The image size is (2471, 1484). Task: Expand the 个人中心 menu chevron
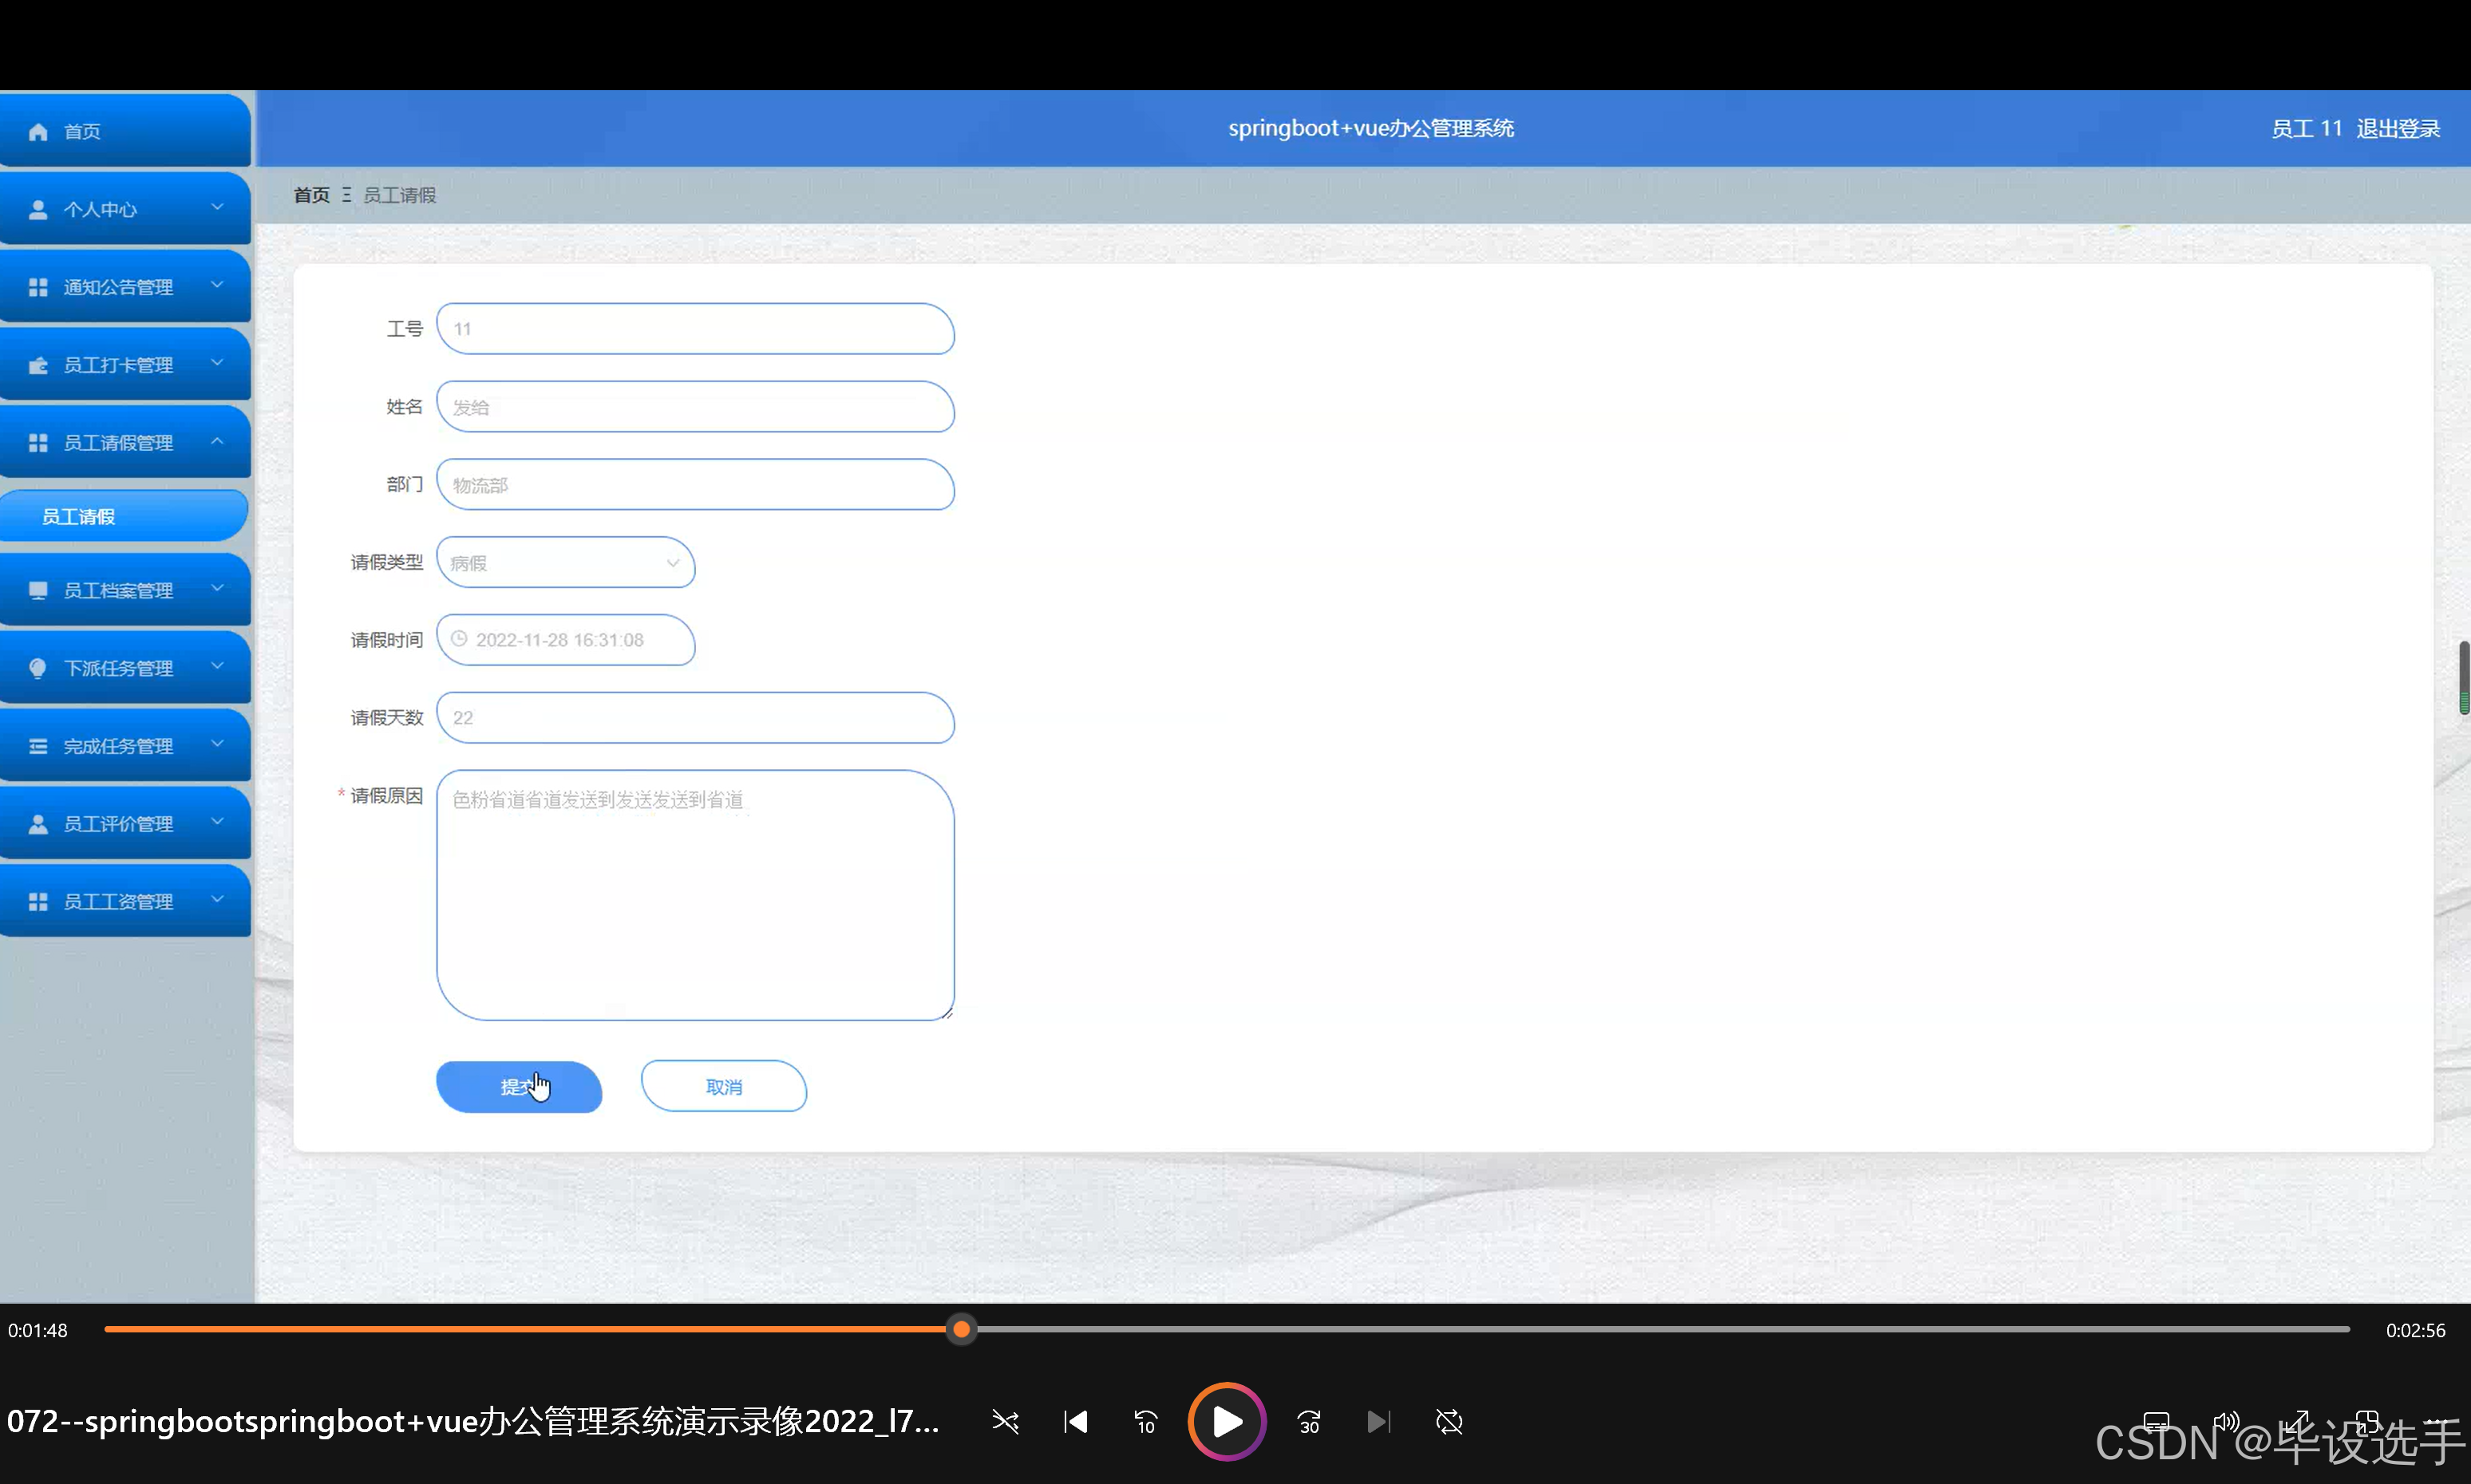pos(217,207)
